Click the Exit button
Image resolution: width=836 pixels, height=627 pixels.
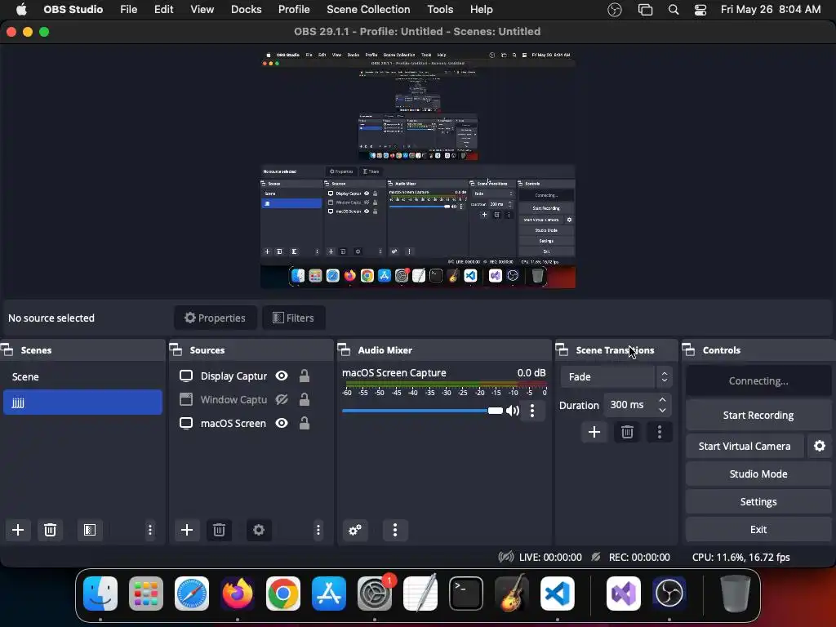coord(758,529)
